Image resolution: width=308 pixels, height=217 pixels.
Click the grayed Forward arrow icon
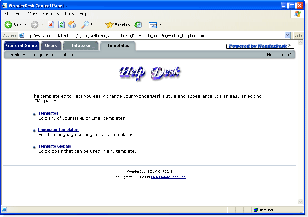[35, 25]
